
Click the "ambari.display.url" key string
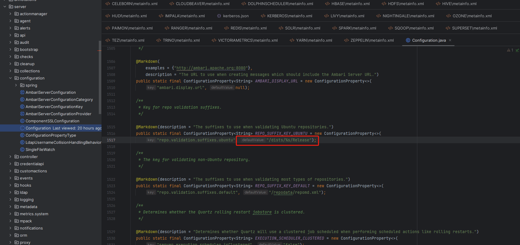(181, 88)
